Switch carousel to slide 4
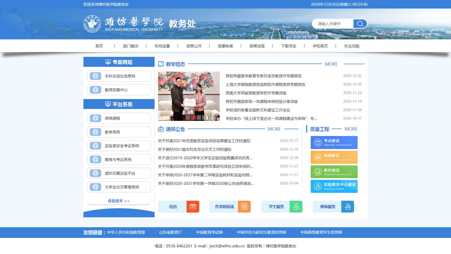Screen dimensions: 451x254 [204, 118]
